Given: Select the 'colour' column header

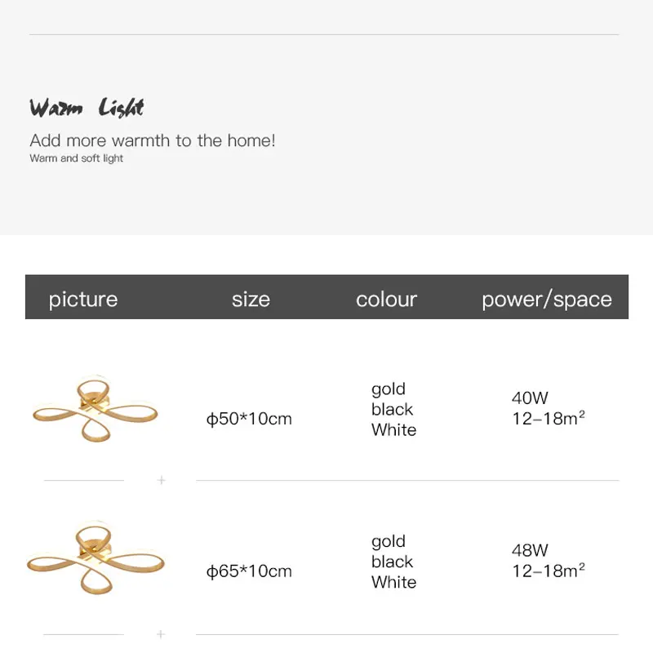Looking at the screenshot, I should [x=386, y=300].
